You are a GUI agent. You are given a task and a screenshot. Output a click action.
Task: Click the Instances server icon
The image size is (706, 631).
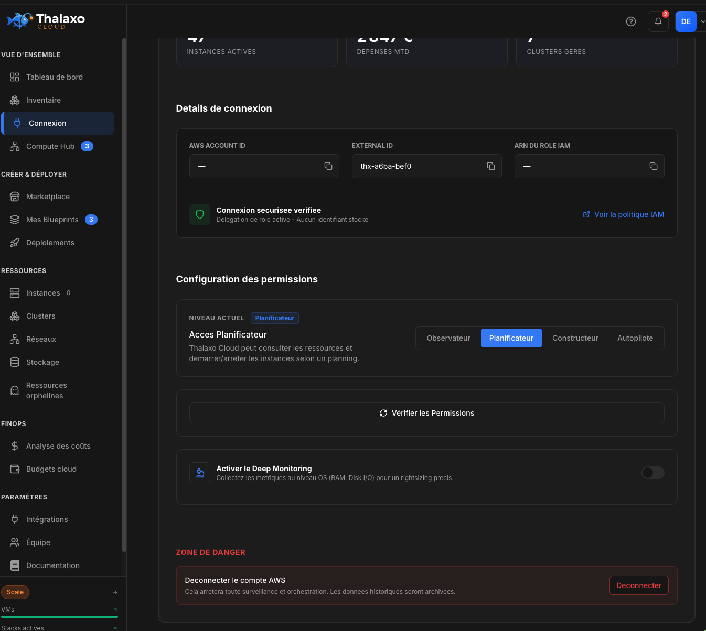(x=15, y=293)
